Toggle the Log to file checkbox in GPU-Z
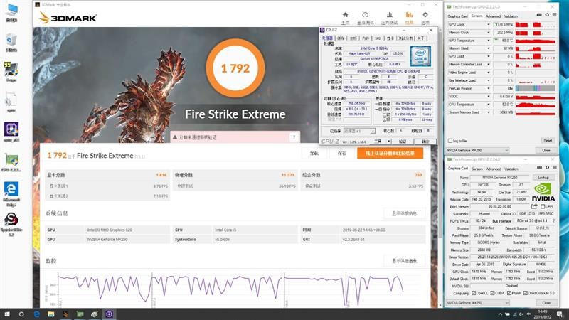 coord(450,141)
